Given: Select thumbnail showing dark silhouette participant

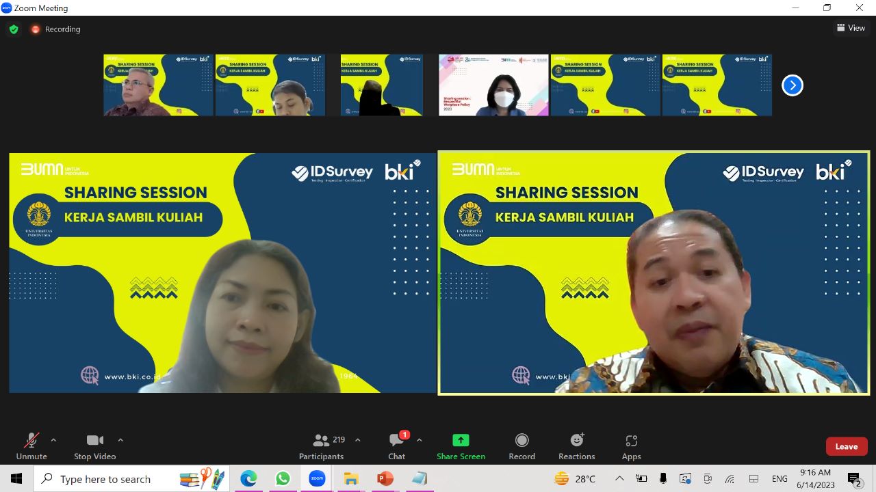Looking at the screenshot, I should 382,85.
